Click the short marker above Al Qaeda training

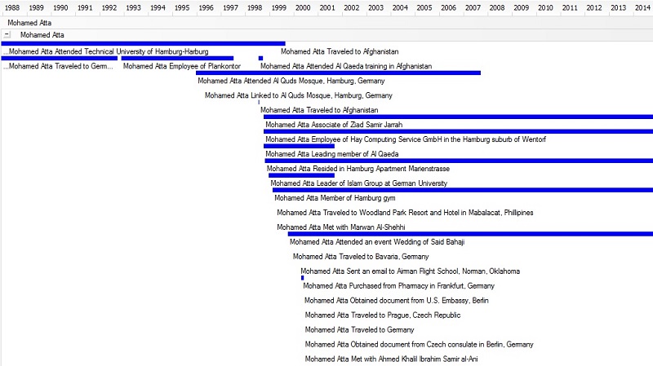tap(260, 58)
